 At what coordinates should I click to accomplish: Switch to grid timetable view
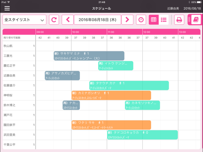coord(154,20)
